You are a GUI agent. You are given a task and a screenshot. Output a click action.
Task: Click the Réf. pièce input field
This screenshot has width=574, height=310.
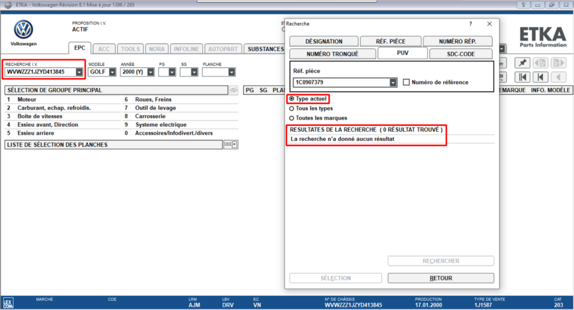(341, 82)
